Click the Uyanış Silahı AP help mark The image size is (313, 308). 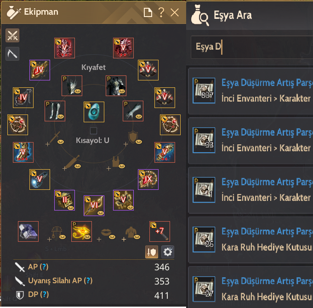click(88, 281)
